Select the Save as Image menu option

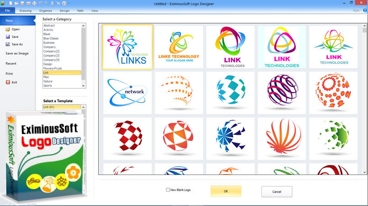[17, 53]
